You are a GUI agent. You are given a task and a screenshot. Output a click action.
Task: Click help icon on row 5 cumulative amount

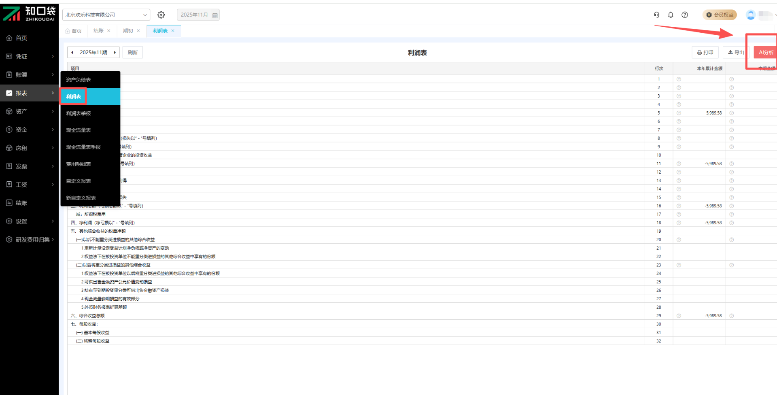[679, 113]
